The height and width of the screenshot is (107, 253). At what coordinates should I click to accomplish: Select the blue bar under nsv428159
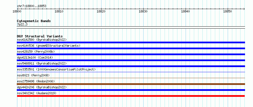[x=131, y=54]
